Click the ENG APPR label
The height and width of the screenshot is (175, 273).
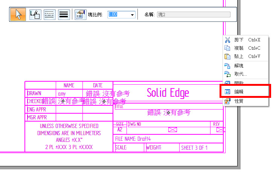click(x=37, y=110)
